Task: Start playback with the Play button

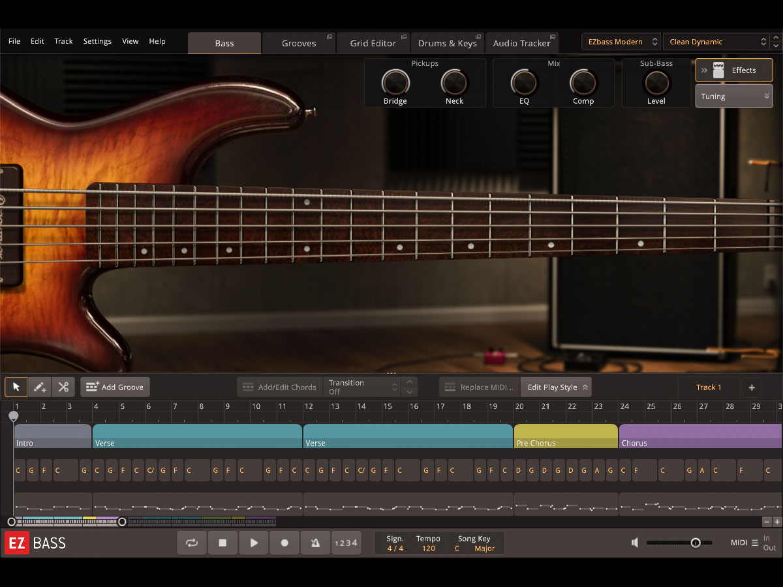Action: click(254, 543)
